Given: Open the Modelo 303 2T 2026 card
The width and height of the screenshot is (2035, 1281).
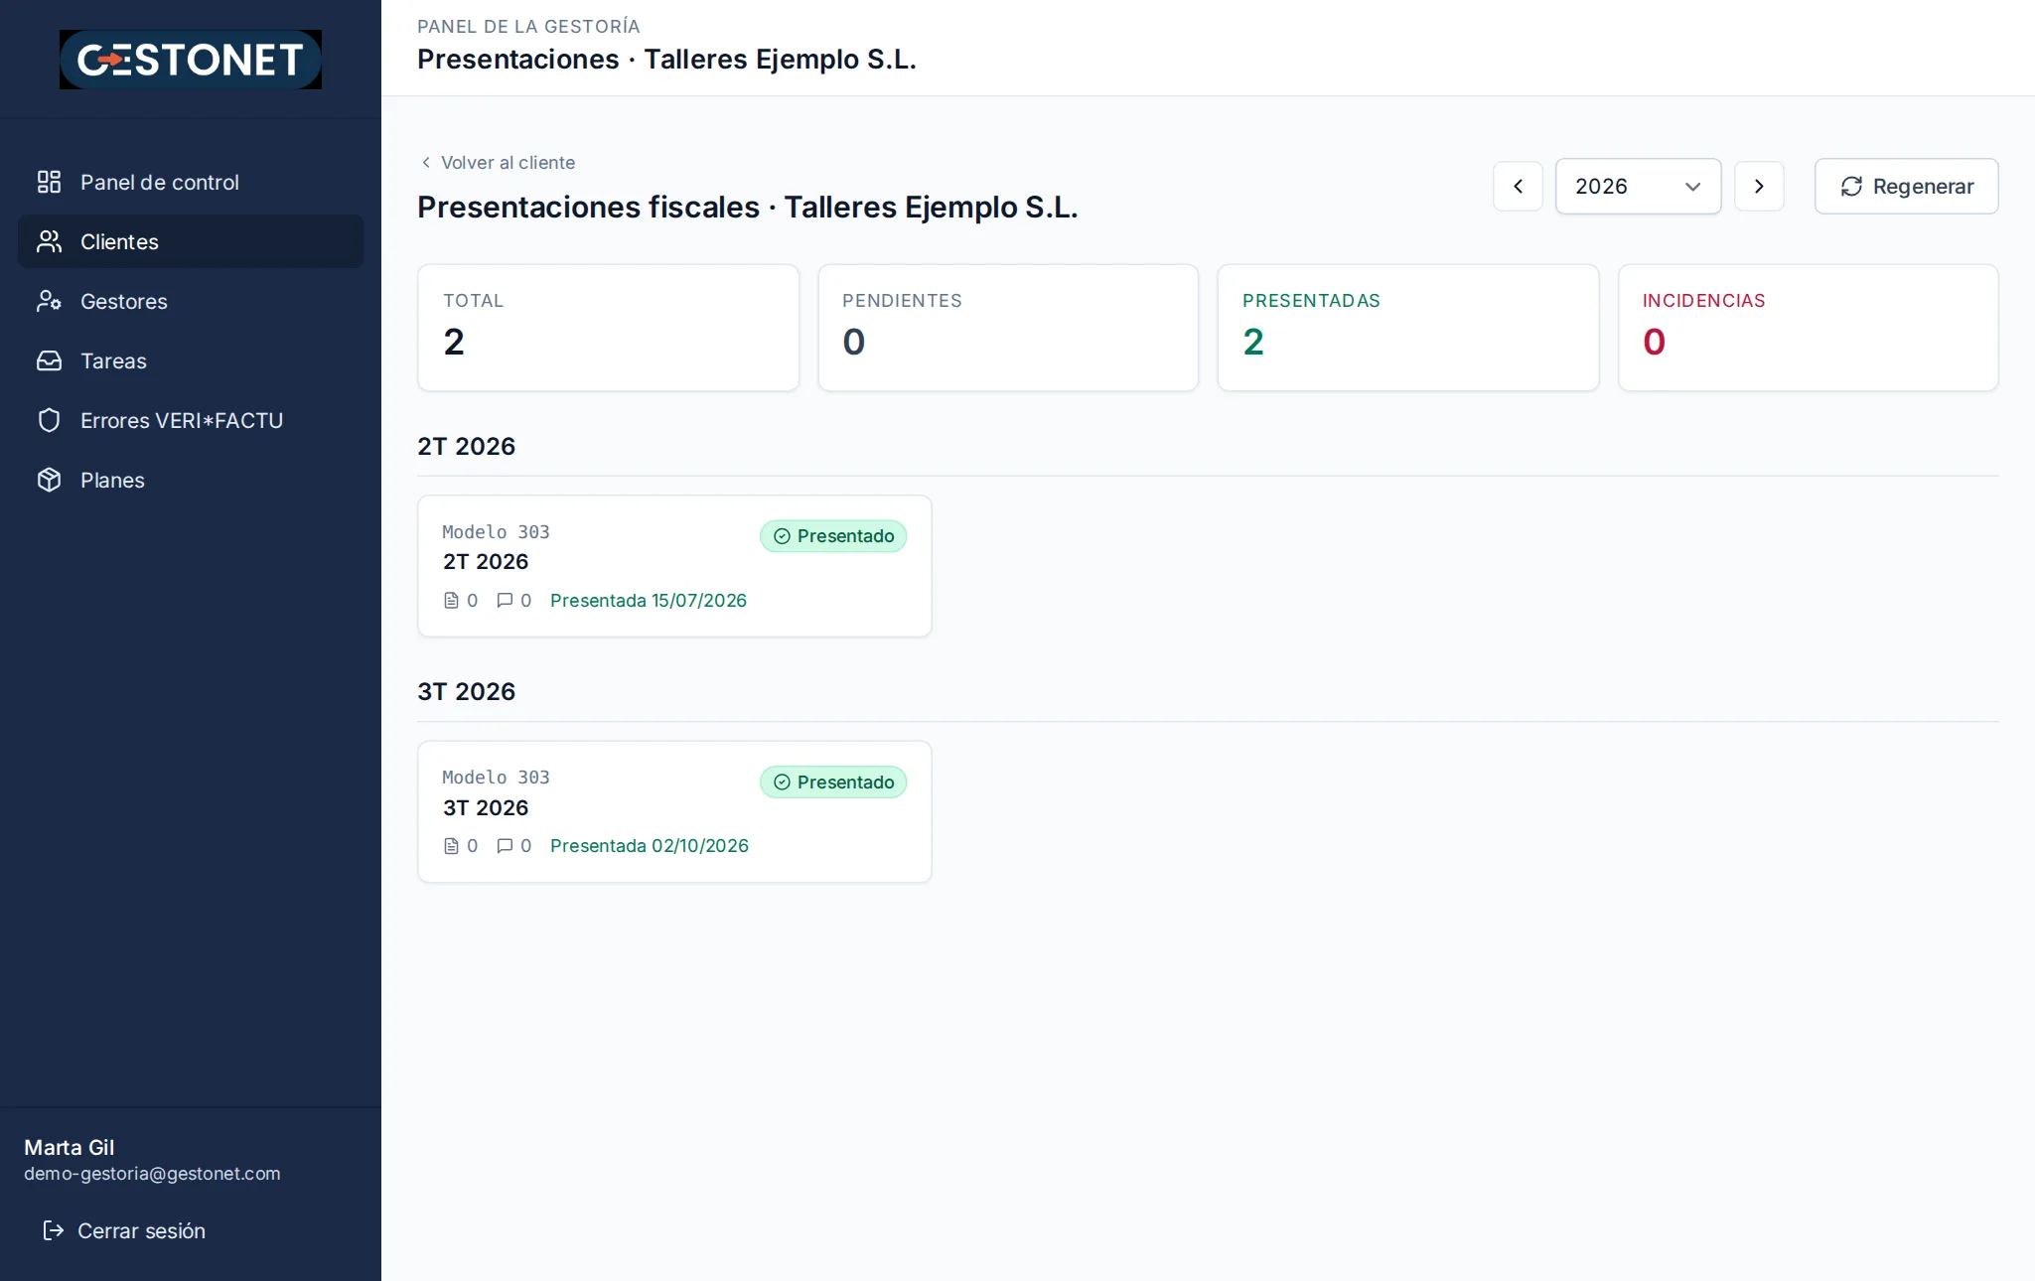Looking at the screenshot, I should (x=674, y=566).
